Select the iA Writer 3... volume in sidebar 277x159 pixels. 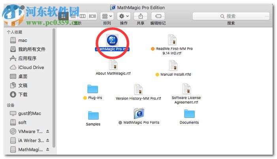pyautogui.click(x=26, y=141)
